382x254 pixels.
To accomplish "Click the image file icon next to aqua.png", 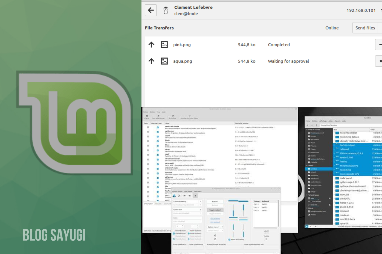I will click(x=164, y=61).
